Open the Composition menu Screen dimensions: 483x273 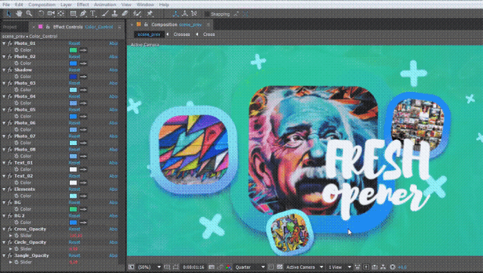click(x=41, y=5)
